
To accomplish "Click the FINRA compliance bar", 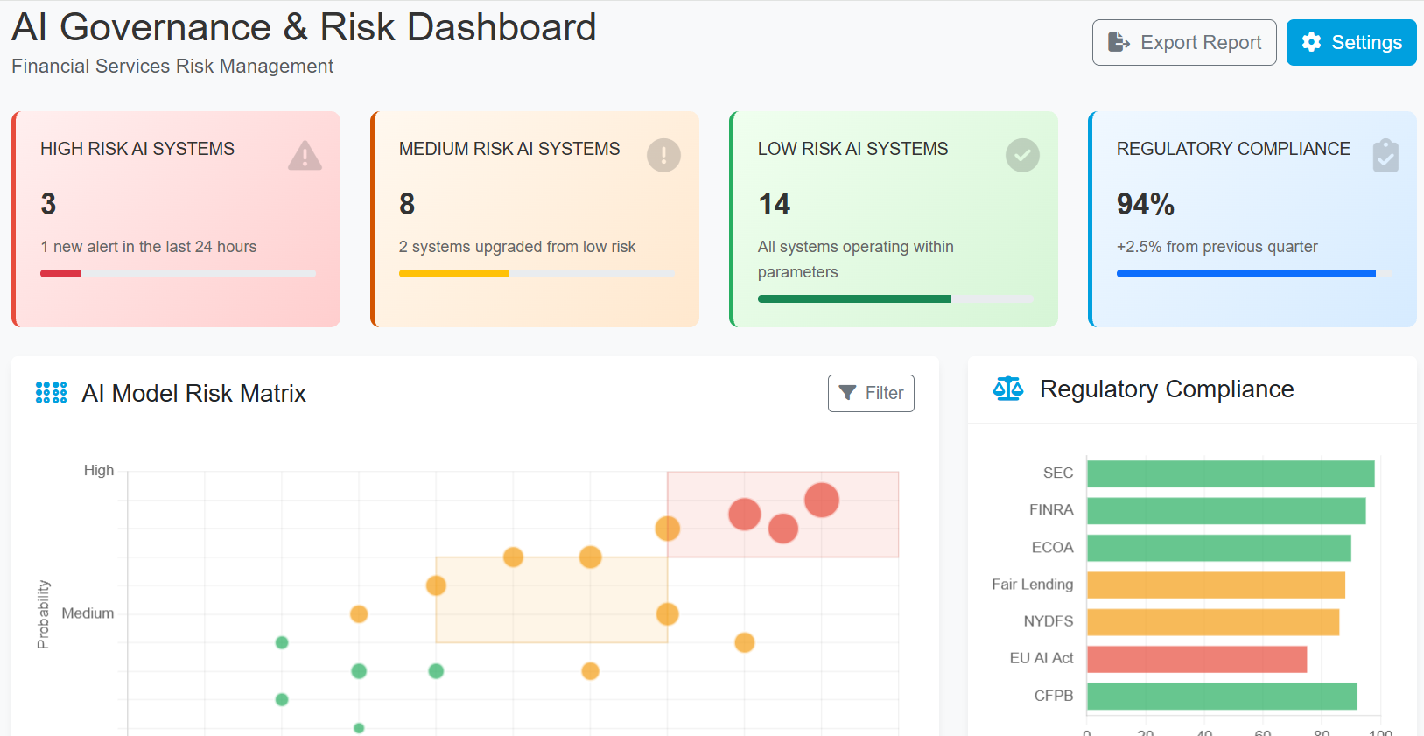I will tap(1226, 511).
